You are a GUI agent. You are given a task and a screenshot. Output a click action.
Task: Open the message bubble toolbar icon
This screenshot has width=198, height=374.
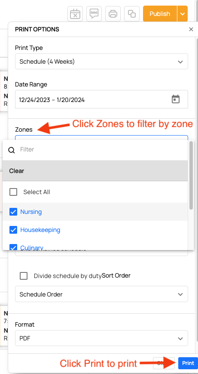(94, 14)
